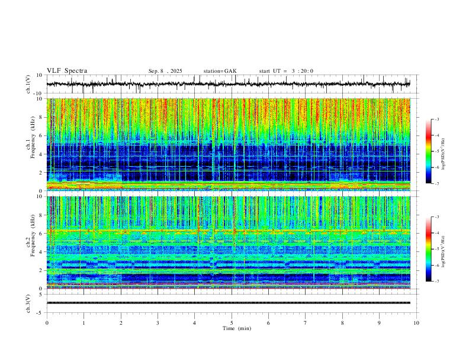Click the "4" kHz tick on ch.2 axis
Screen dimensions: 469x362
[x=41, y=252]
